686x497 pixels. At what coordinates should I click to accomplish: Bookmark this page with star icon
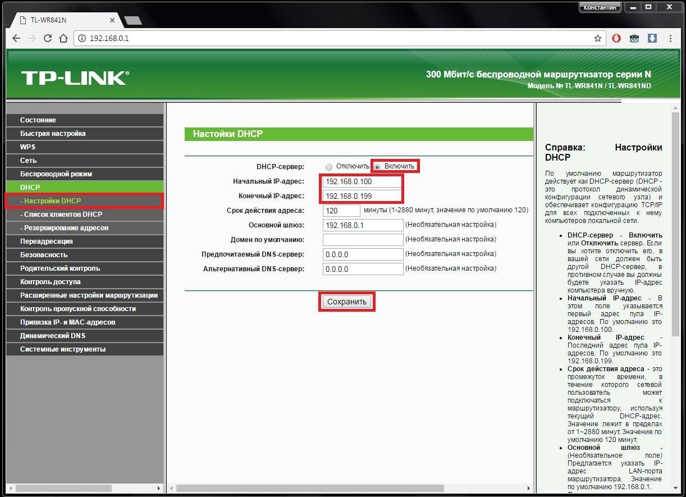[597, 38]
